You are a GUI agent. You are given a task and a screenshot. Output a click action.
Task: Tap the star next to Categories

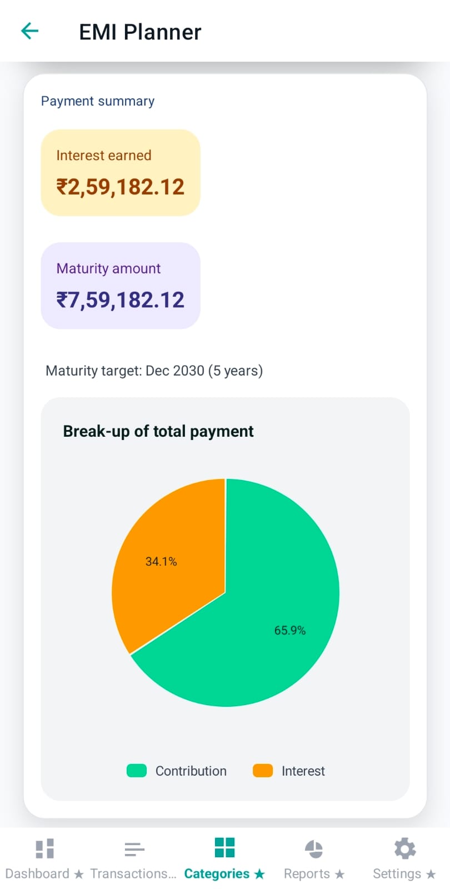pyautogui.click(x=259, y=873)
